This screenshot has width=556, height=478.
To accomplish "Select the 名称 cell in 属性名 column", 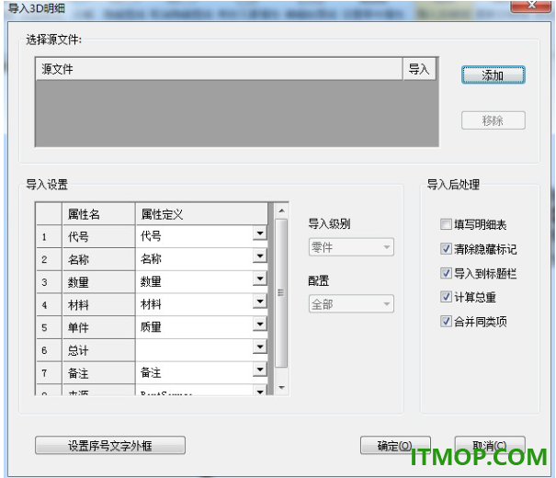I will (99, 259).
